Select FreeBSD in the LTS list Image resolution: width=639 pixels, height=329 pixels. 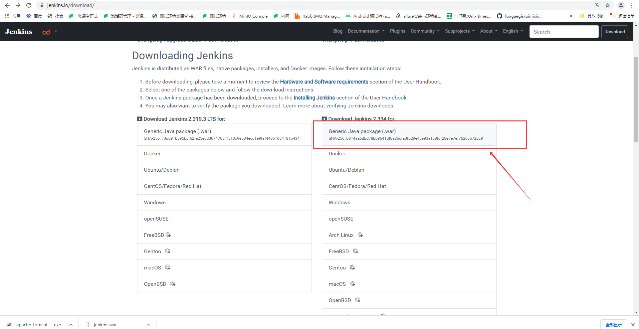[x=224, y=235]
